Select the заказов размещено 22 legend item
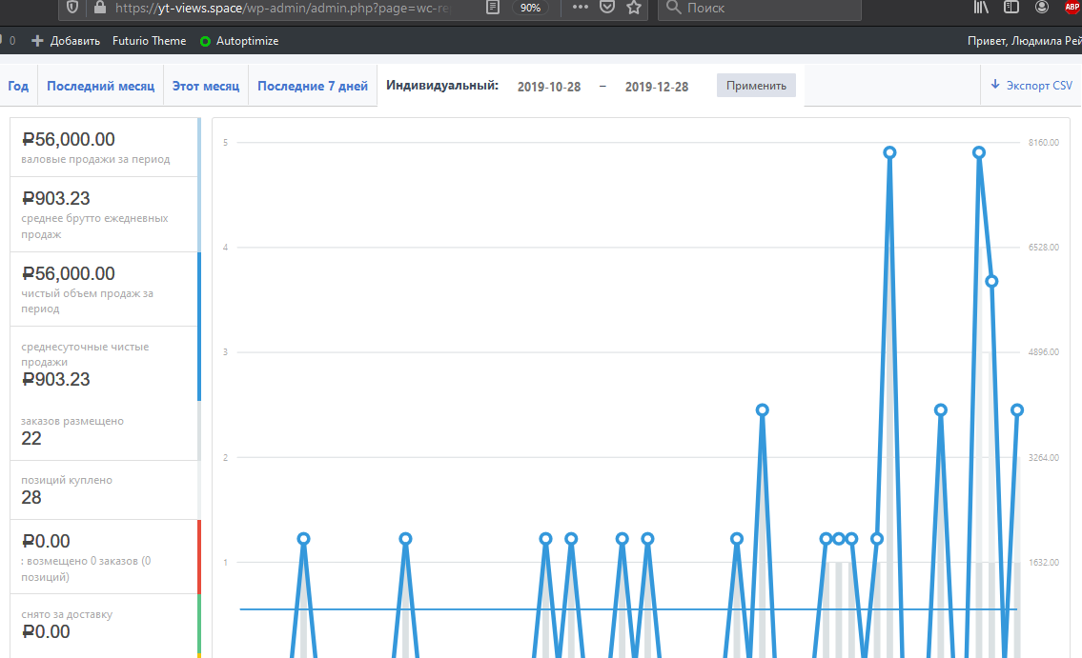 106,430
